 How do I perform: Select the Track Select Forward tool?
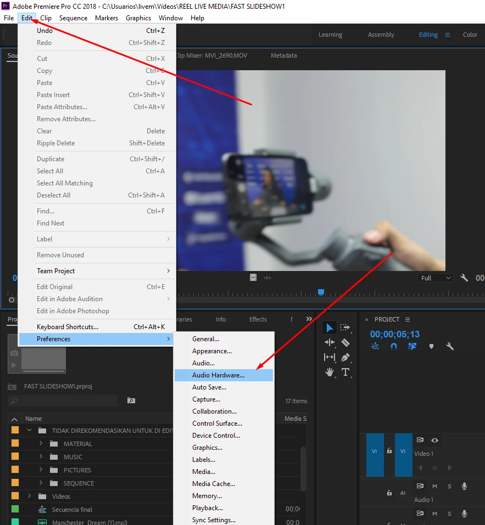345,328
